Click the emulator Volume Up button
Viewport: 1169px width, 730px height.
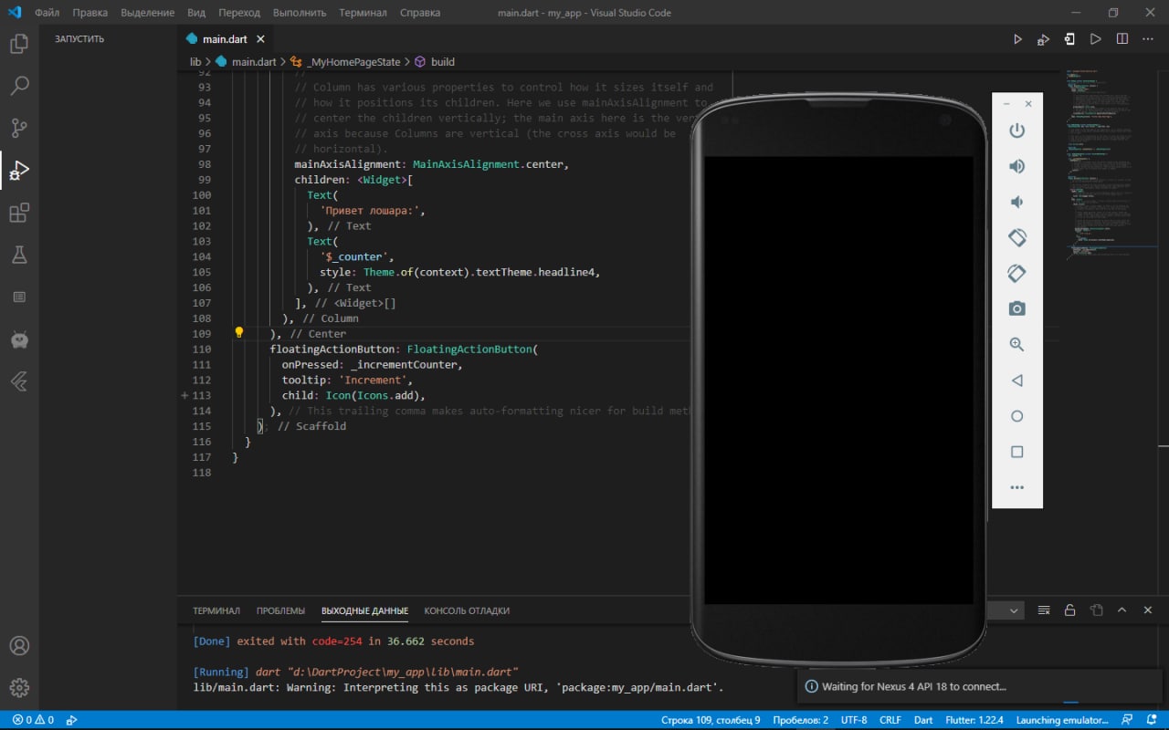[x=1016, y=166]
